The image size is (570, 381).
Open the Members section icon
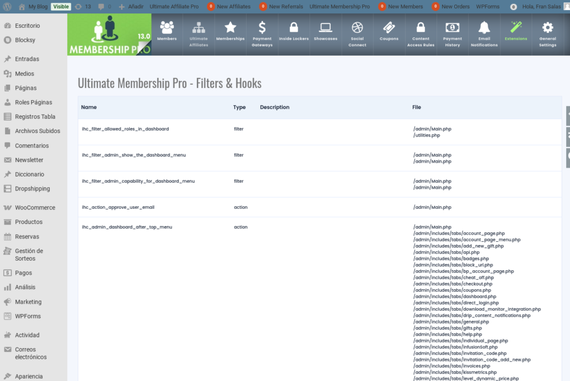pos(167,28)
